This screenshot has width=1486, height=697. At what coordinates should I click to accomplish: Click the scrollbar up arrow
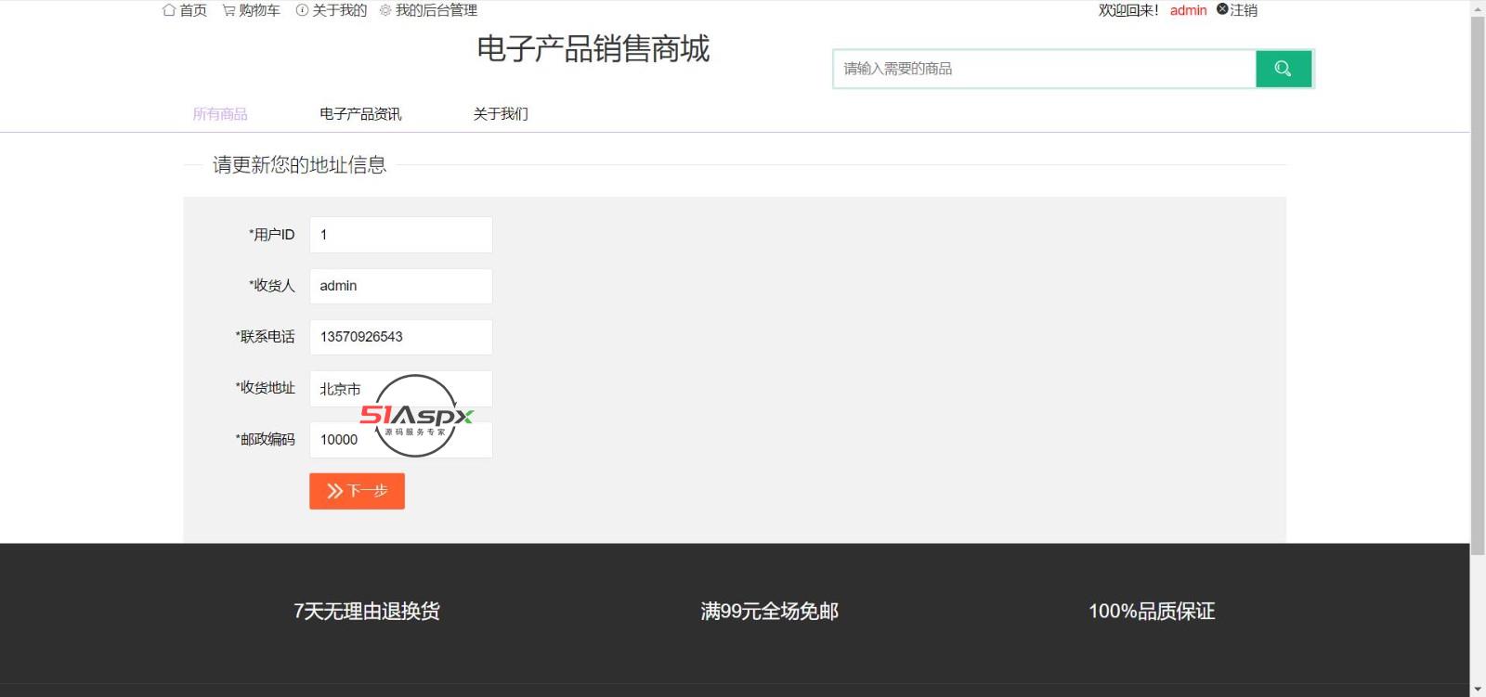[1478, 7]
